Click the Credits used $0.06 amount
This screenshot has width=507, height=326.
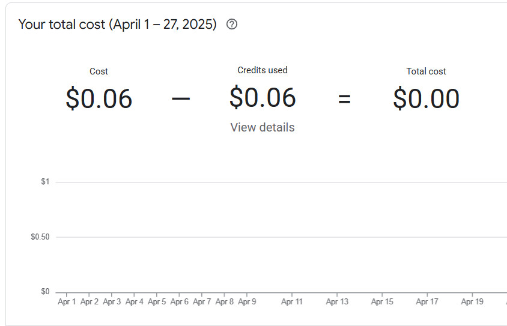point(263,98)
